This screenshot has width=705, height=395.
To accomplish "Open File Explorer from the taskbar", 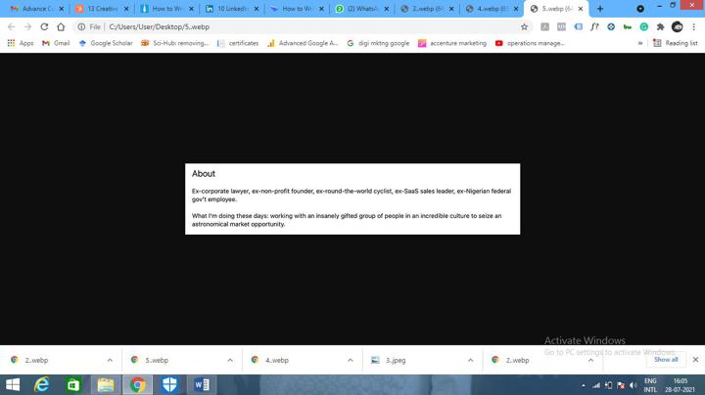I will (x=106, y=384).
